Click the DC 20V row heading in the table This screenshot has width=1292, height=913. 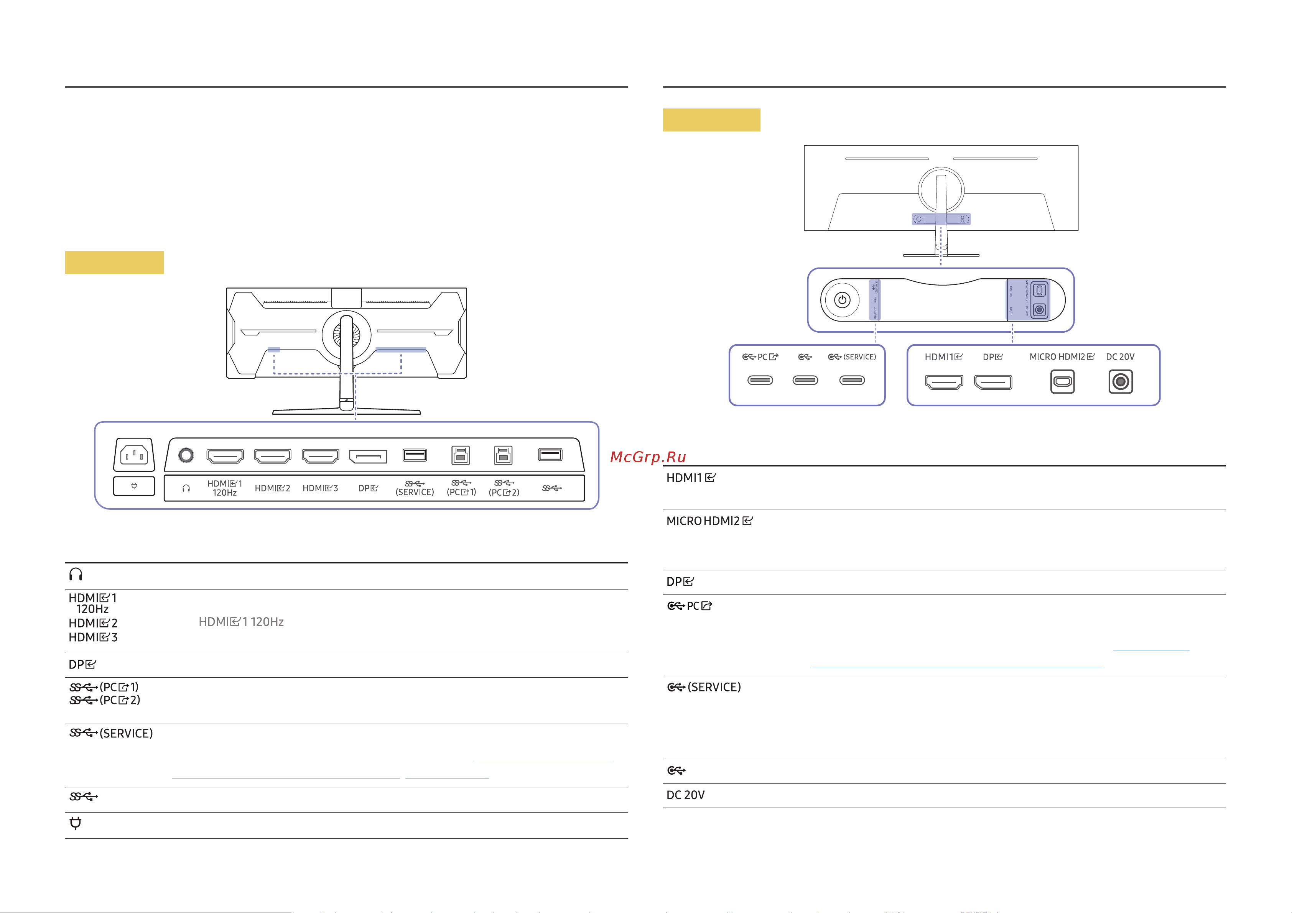pyautogui.click(x=685, y=795)
